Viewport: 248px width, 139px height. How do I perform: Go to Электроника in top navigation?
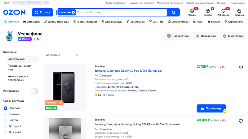135,22
